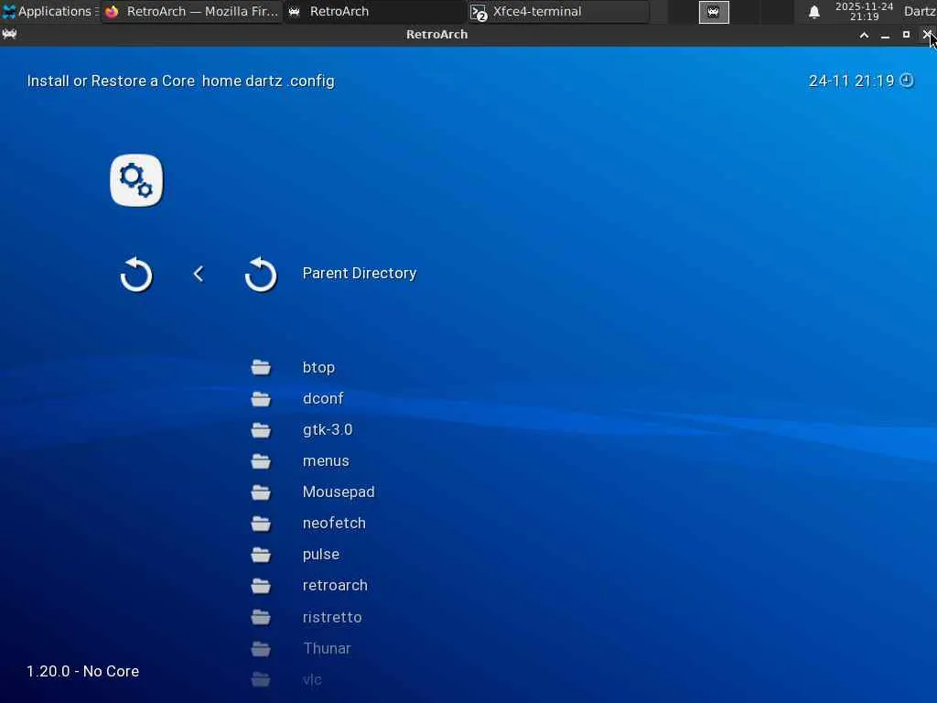Click the Mousepad folder icon
The image size is (937, 703).
[x=261, y=492]
